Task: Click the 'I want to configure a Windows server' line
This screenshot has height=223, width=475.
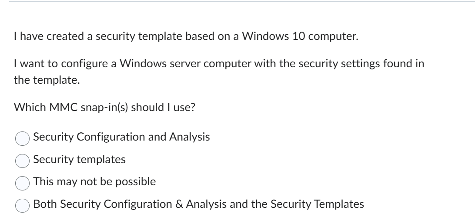Action: [x=219, y=64]
